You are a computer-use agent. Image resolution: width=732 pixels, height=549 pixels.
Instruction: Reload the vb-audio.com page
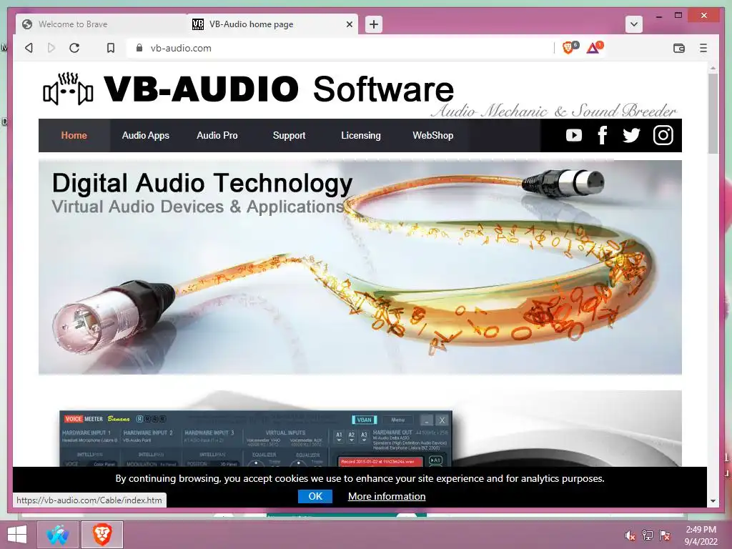(74, 48)
